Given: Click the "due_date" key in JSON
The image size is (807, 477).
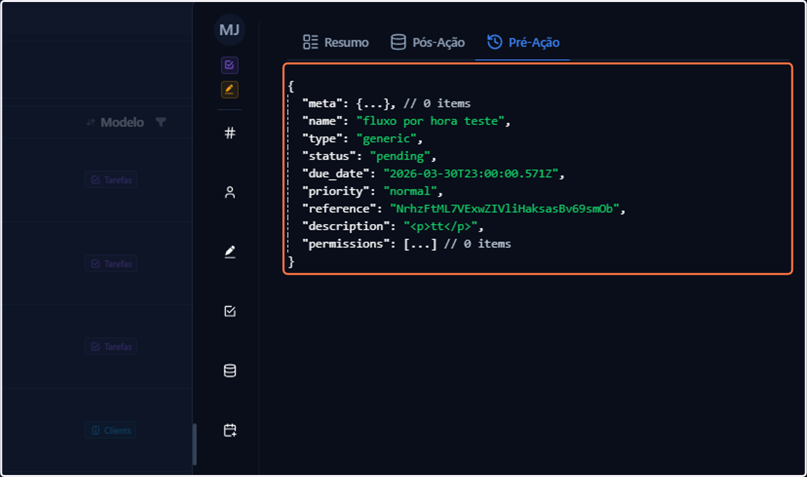Looking at the screenshot, I should (336, 174).
